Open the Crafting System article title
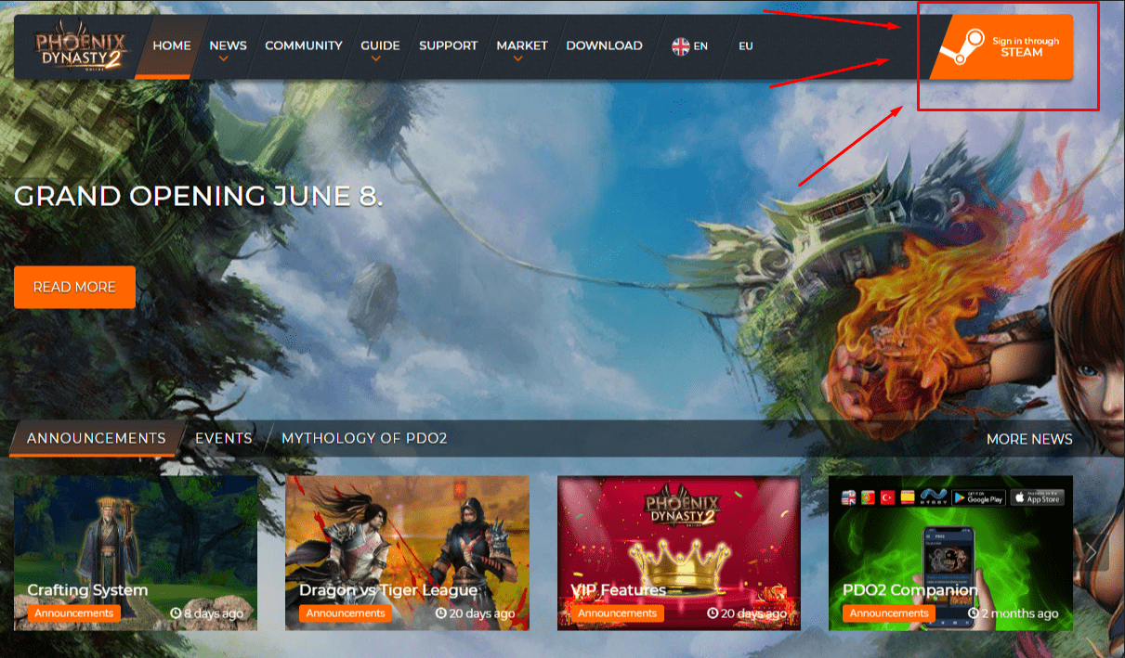1125x658 pixels. pos(87,590)
